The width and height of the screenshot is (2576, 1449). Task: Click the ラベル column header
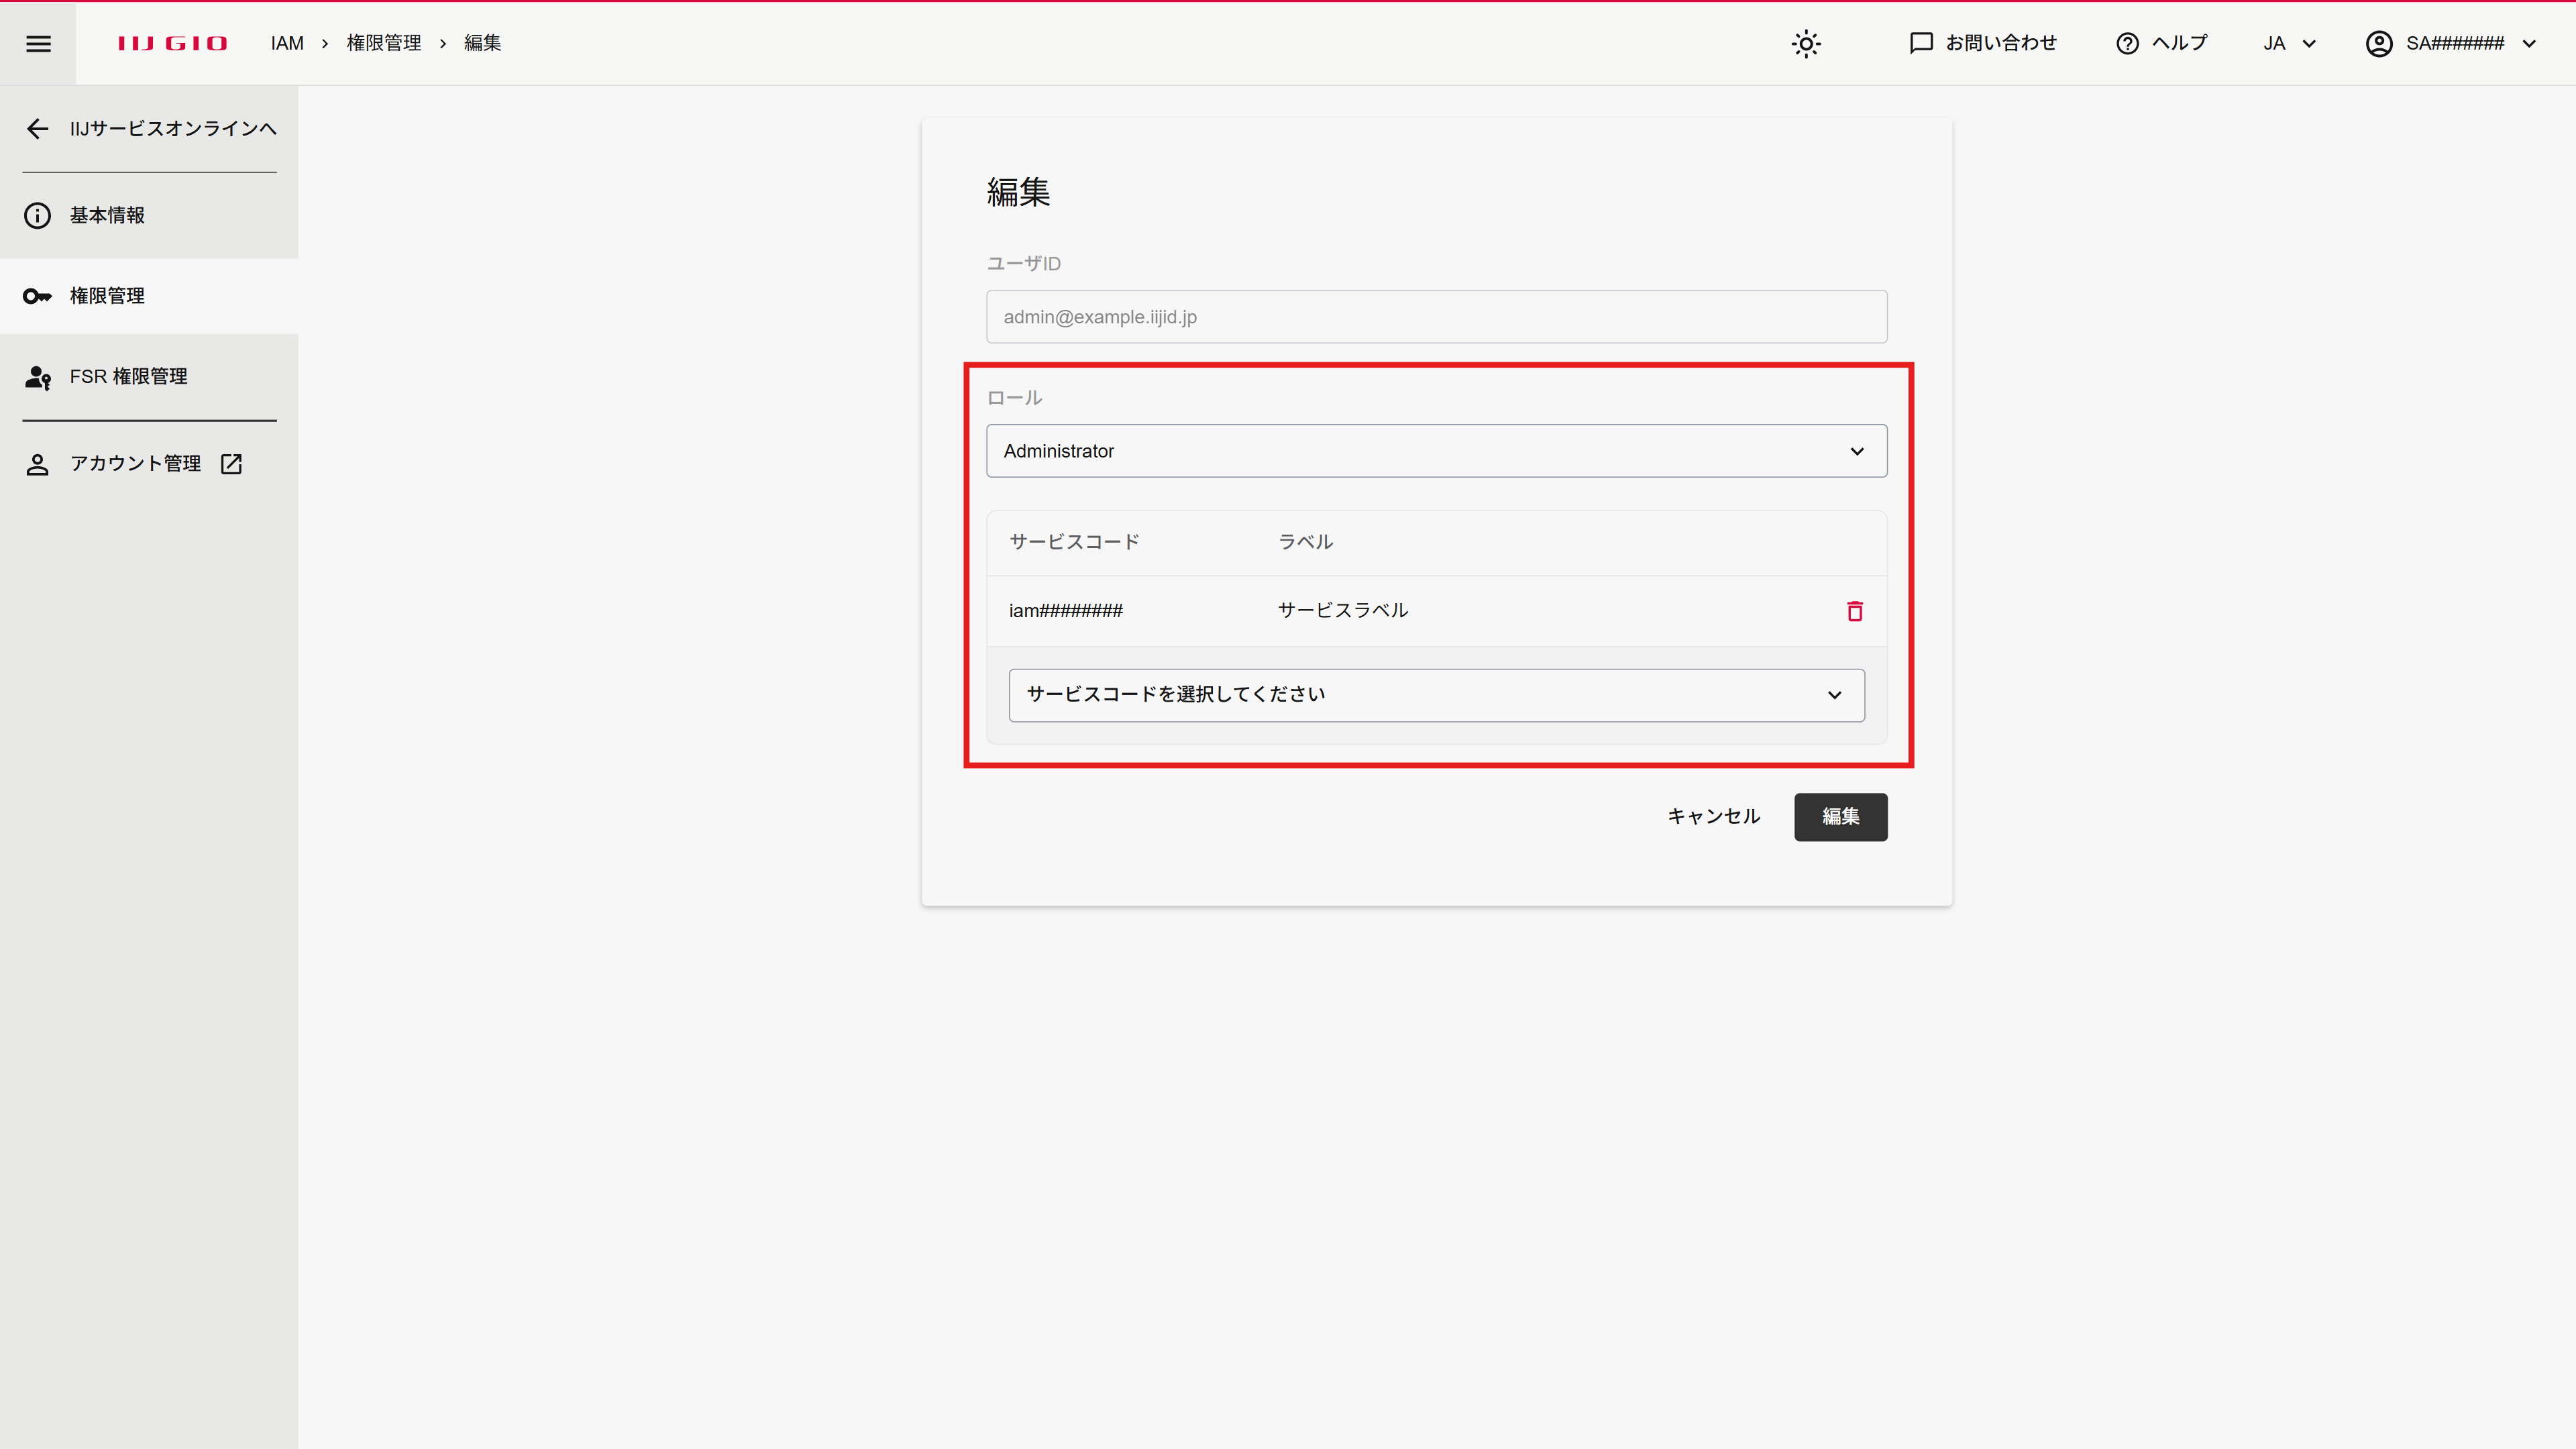[1305, 542]
